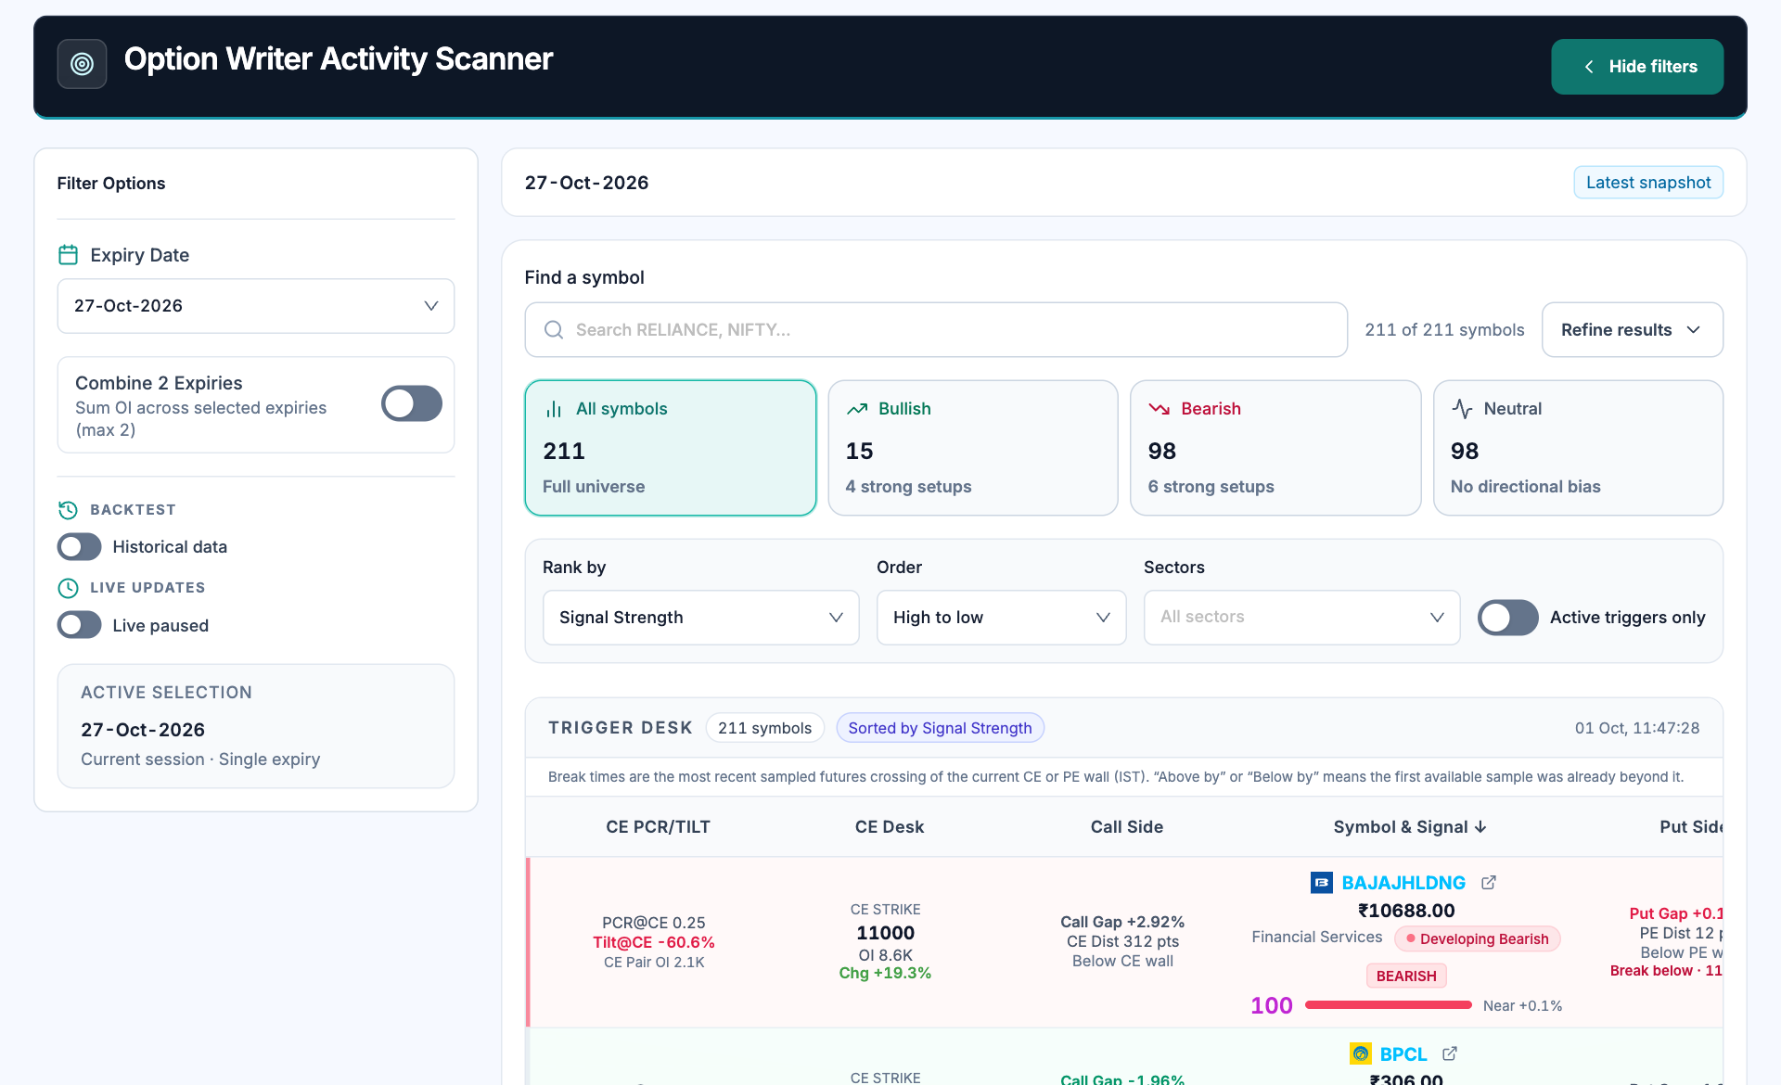This screenshot has width=1781, height=1085.
Task: Click Latest snapshot button
Action: pyautogui.click(x=1648, y=183)
